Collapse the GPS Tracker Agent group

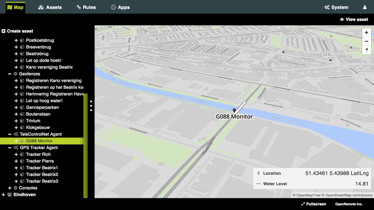pyautogui.click(x=10, y=148)
